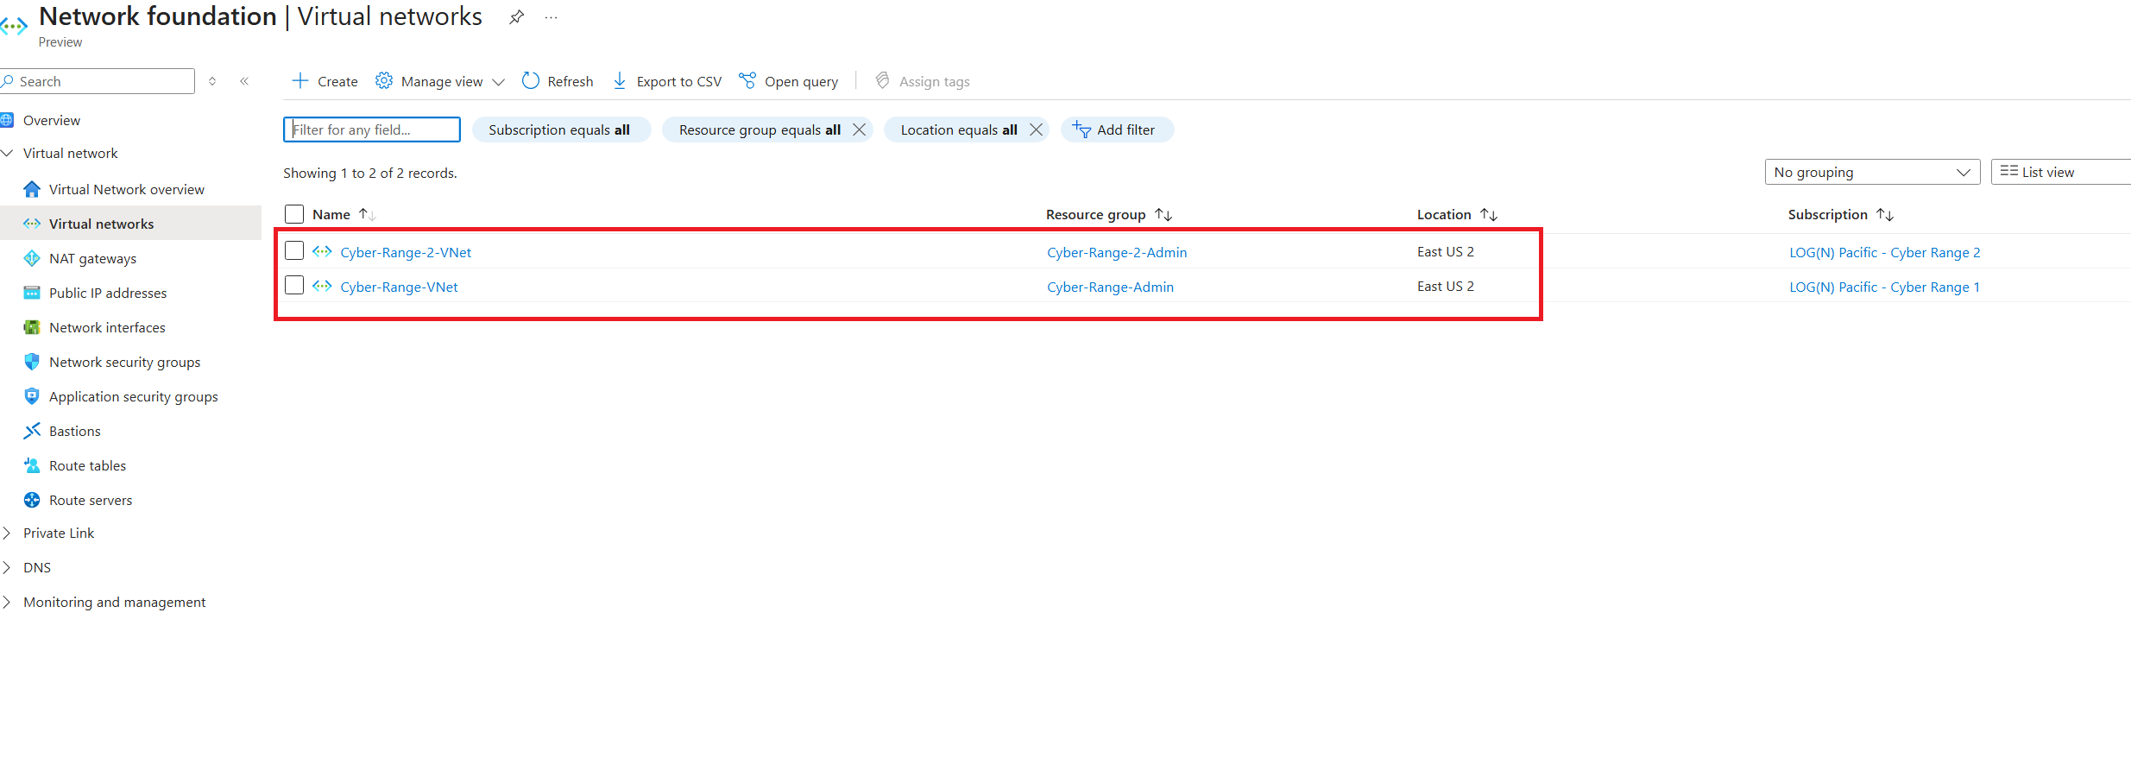Open LOG(N) Pacific - Cyber Range 1 subscription
The height and width of the screenshot is (783, 2131).
[x=1884, y=287]
